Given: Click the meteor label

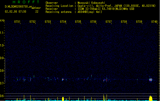Looking at the screenshot, I should (36, 8).
